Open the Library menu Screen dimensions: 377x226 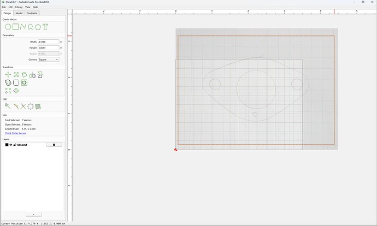coord(19,7)
